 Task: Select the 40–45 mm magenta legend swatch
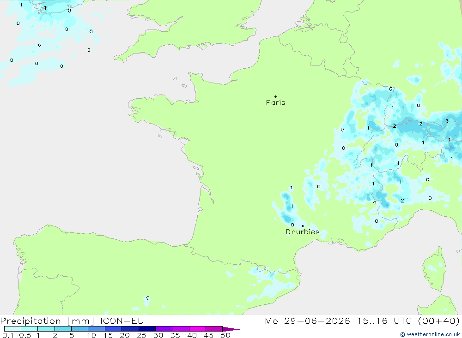coord(197,329)
